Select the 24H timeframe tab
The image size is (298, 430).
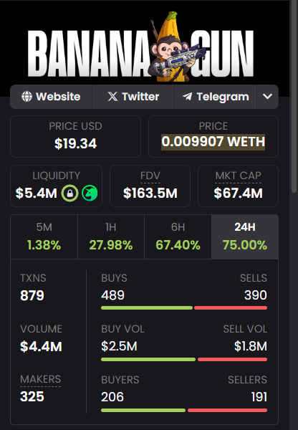(x=245, y=236)
